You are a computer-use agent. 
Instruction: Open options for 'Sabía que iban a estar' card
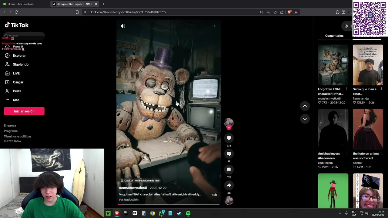click(x=381, y=89)
